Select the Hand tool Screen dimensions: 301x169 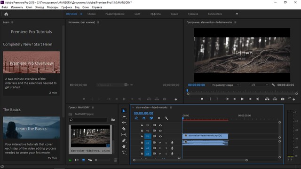tap(124, 146)
